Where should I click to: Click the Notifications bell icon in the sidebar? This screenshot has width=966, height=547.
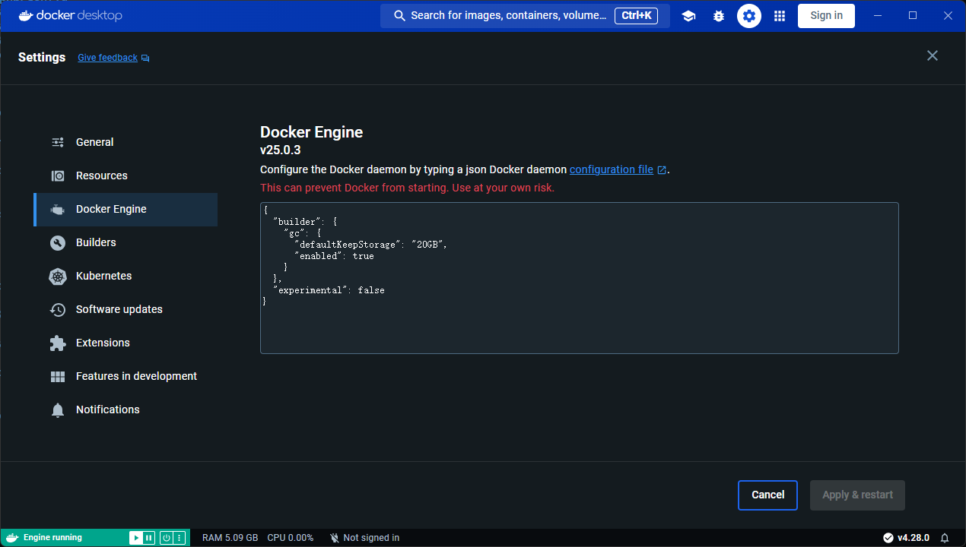(58, 410)
